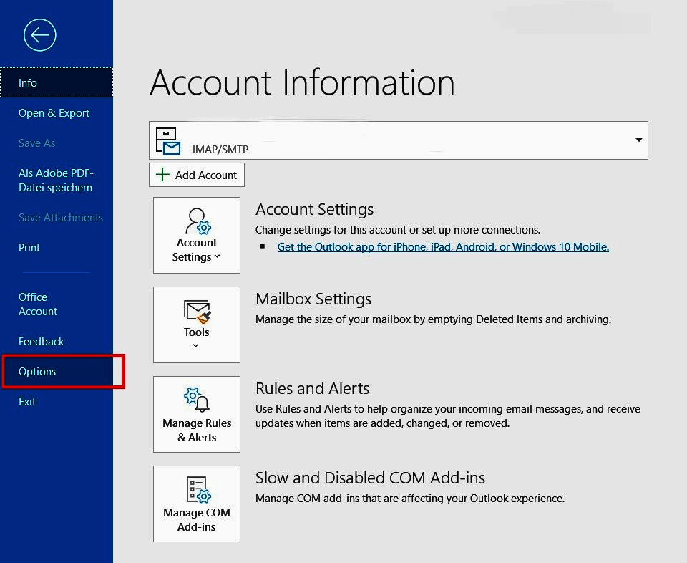Open the Outlook mobile app link
This screenshot has height=563, width=687.
click(443, 246)
